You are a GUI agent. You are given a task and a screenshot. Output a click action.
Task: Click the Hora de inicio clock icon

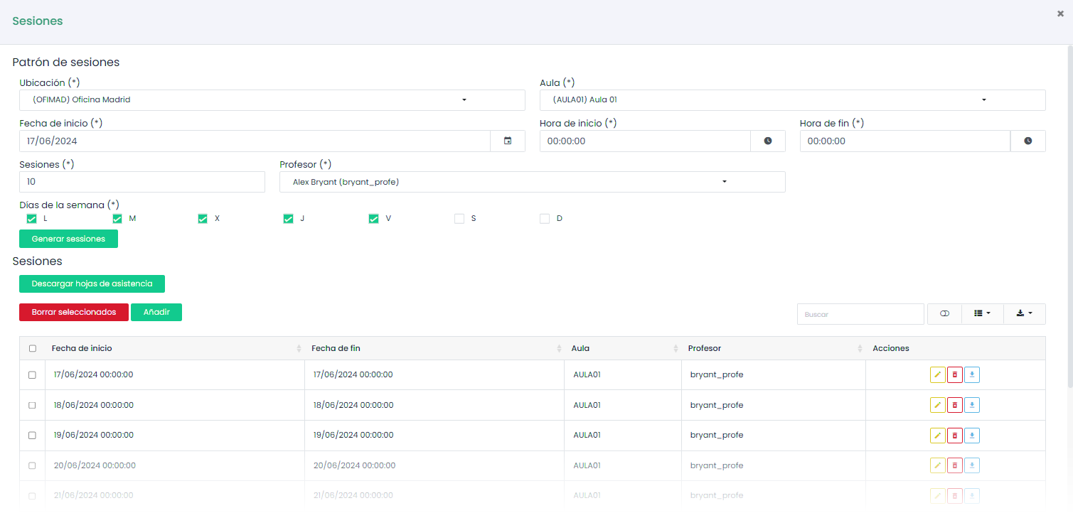pyautogui.click(x=768, y=141)
